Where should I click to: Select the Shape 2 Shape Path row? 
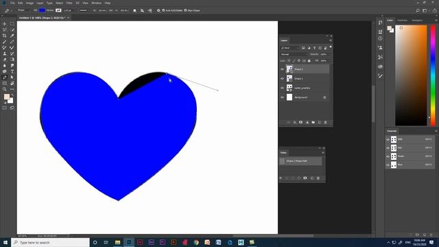pyautogui.click(x=300, y=161)
